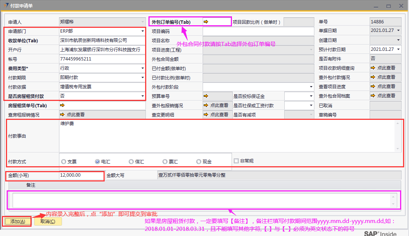
Task: Expand the 预计付款日期 date dropdown
Action: 398,49
